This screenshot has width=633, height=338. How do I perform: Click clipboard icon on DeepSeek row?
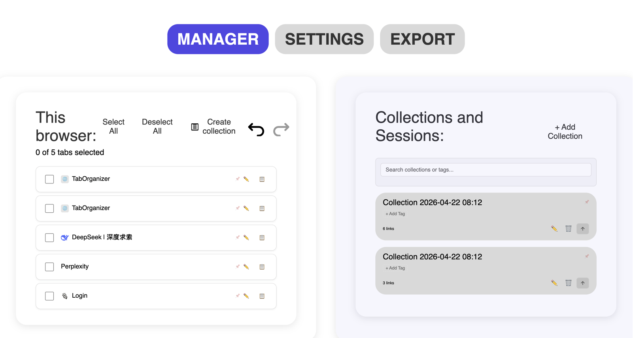pyautogui.click(x=262, y=238)
